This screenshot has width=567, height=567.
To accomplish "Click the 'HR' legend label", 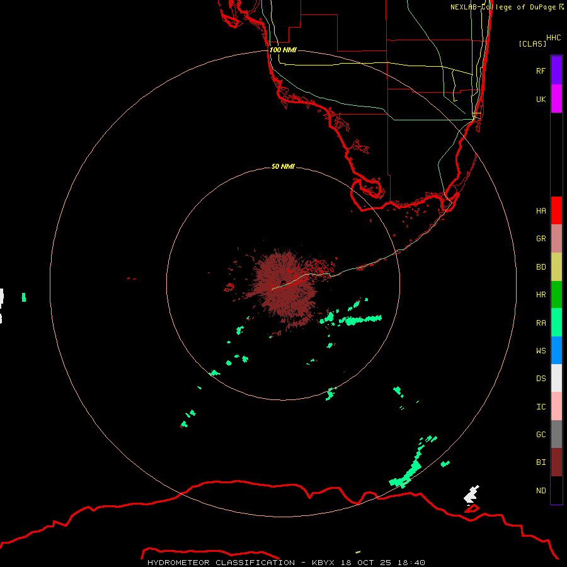I will pos(541,295).
